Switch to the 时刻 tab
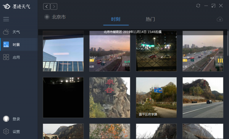This screenshot has width=229, height=139. point(116,19)
